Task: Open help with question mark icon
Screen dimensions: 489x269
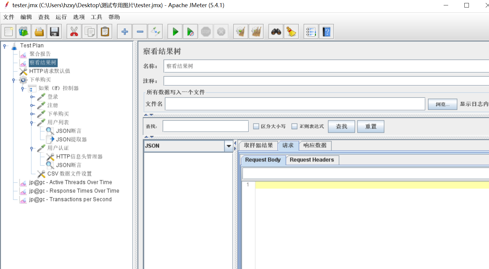Action: [327, 31]
